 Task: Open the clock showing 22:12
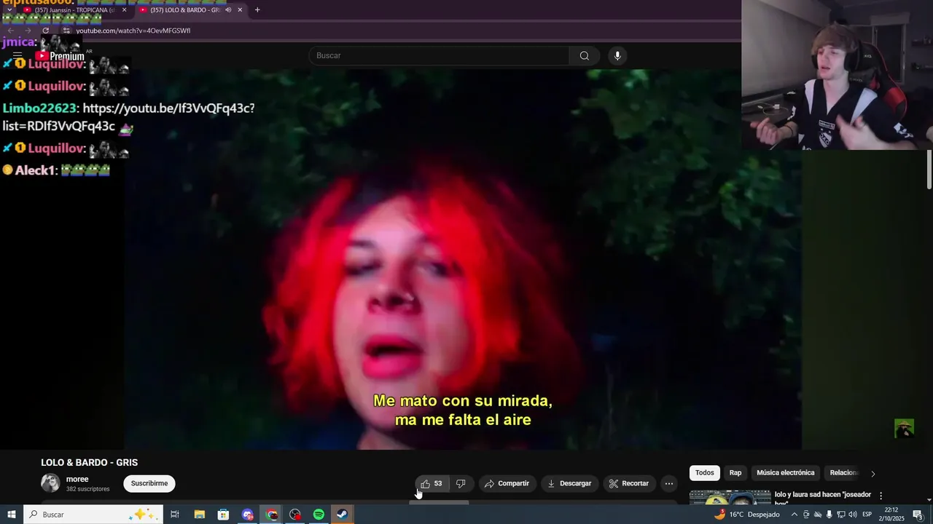click(x=891, y=515)
